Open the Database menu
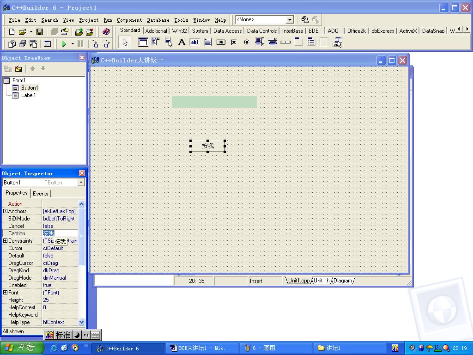 158,20
